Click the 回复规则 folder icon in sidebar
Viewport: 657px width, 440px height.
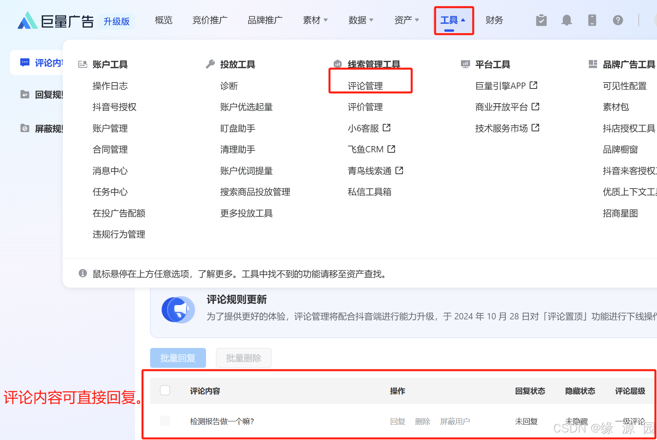pyautogui.click(x=25, y=94)
